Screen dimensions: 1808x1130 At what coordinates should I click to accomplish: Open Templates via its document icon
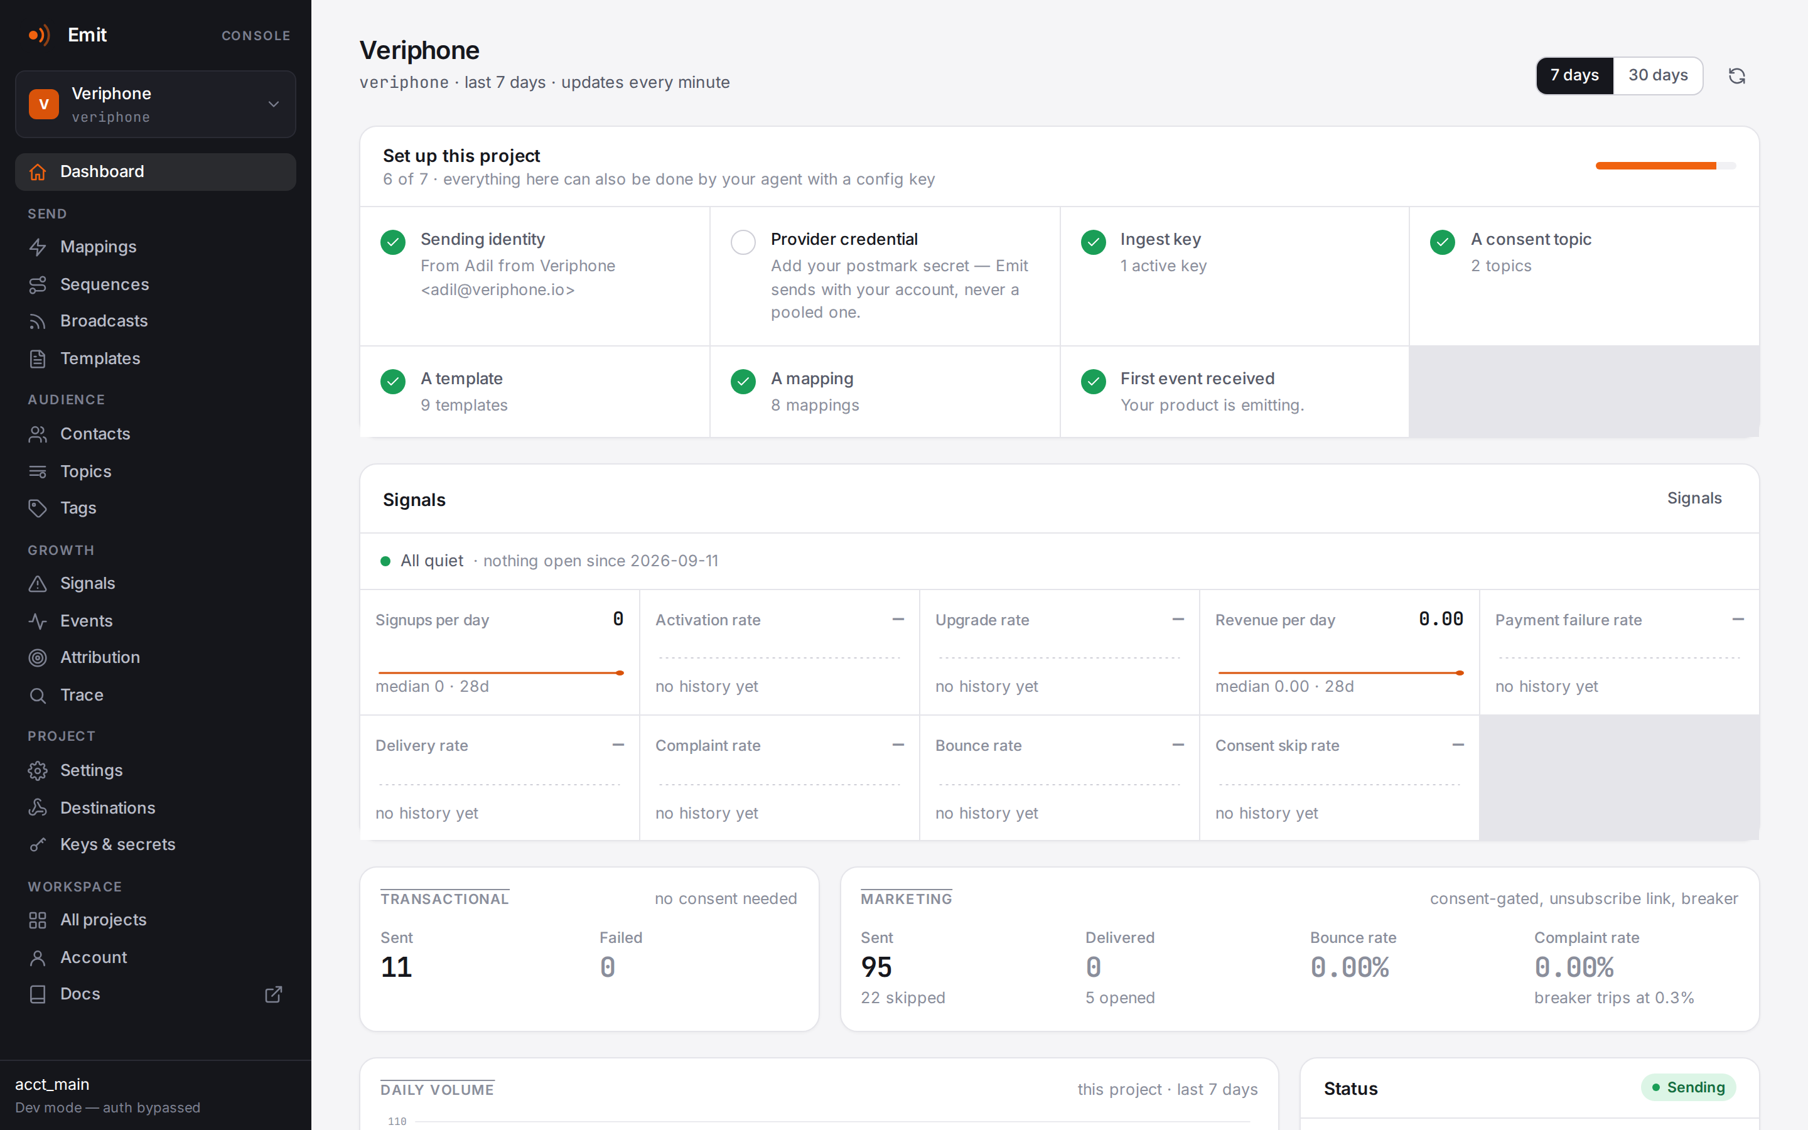(38, 358)
